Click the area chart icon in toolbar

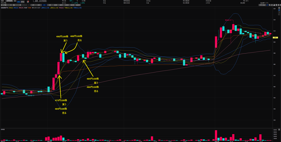[x=274, y=5]
